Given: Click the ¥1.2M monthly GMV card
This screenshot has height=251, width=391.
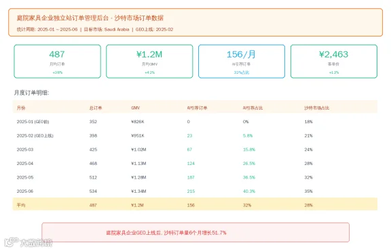Looking at the screenshot, I should point(149,62).
